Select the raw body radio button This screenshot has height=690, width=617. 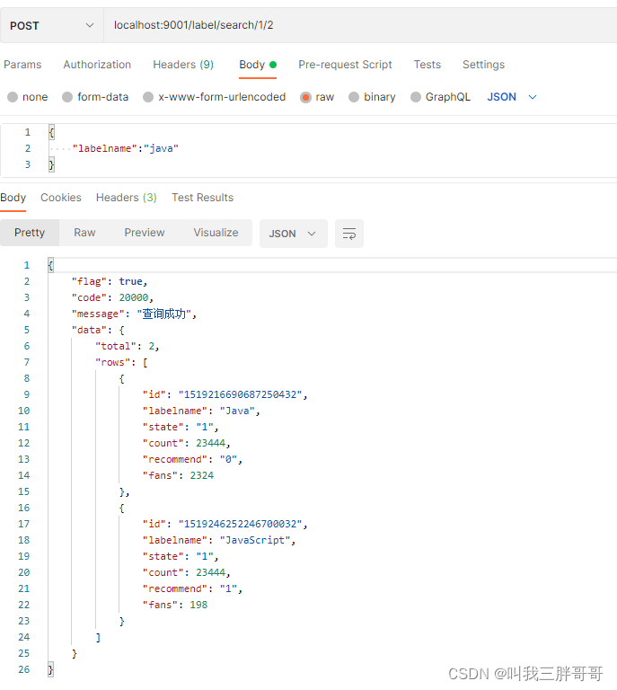click(x=305, y=97)
